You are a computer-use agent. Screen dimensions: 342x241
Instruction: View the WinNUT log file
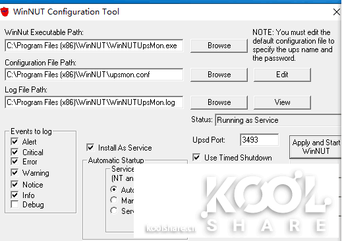point(282,102)
